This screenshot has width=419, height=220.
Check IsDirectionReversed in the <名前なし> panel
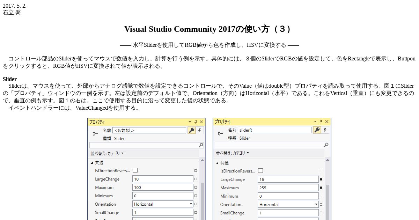135,170
